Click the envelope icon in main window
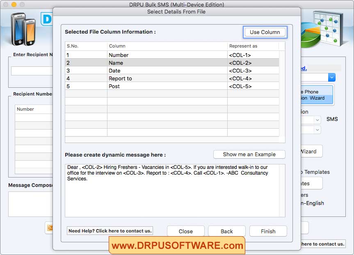This screenshot has width=354, height=255. (x=50, y=228)
